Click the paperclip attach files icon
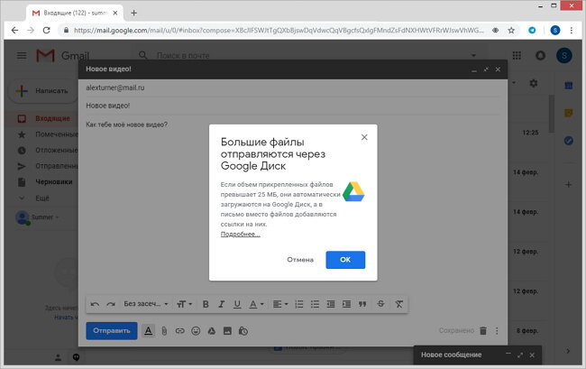This screenshot has width=586, height=369. [x=164, y=330]
